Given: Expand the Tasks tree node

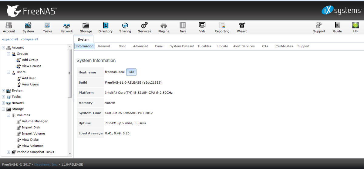Looking at the screenshot, I should (3, 97).
